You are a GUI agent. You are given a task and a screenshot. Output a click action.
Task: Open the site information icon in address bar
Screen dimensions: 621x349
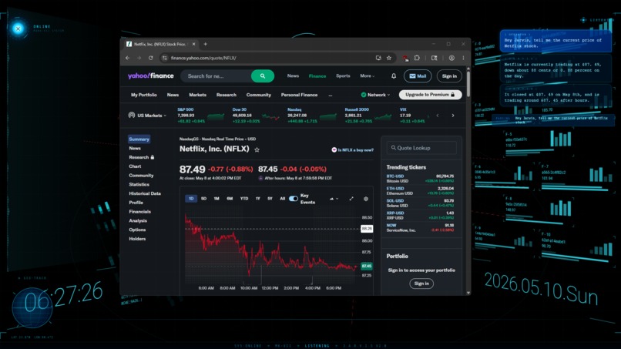164,58
